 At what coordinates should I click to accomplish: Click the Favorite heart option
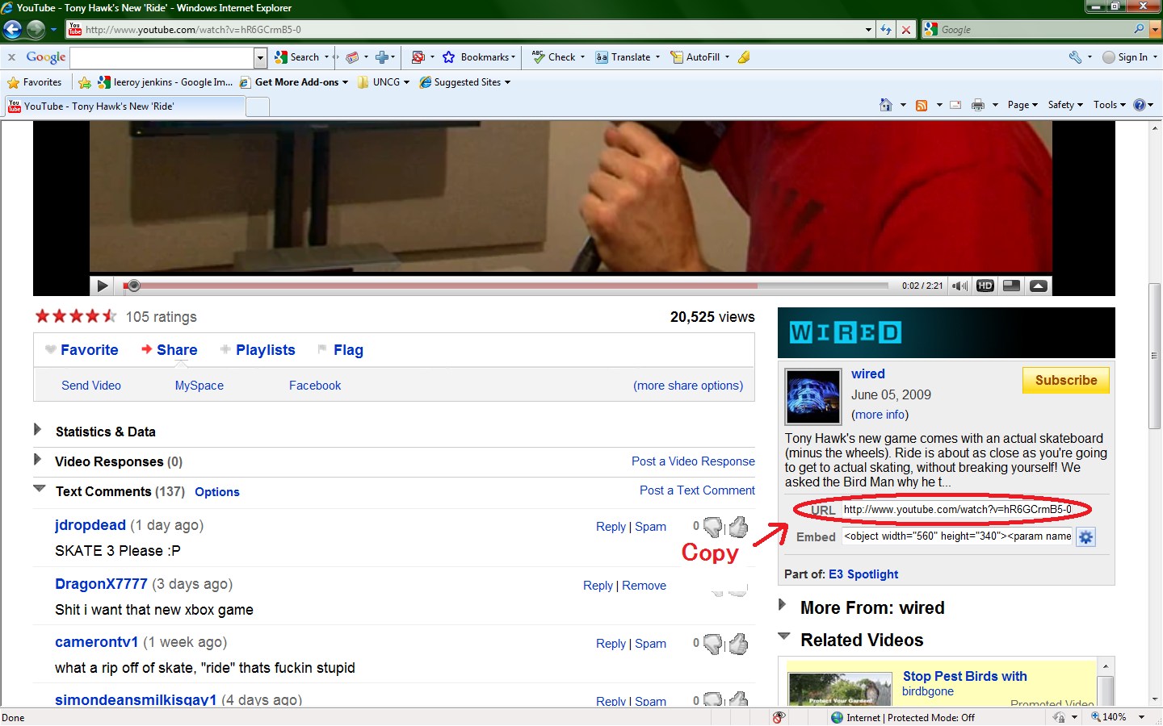click(x=82, y=350)
